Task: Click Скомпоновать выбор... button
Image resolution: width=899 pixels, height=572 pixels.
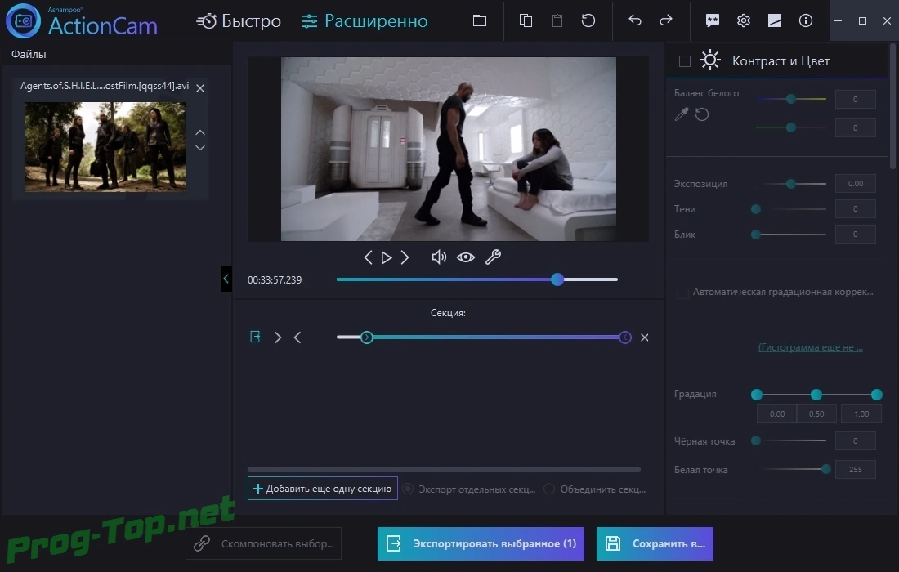Action: [264, 543]
